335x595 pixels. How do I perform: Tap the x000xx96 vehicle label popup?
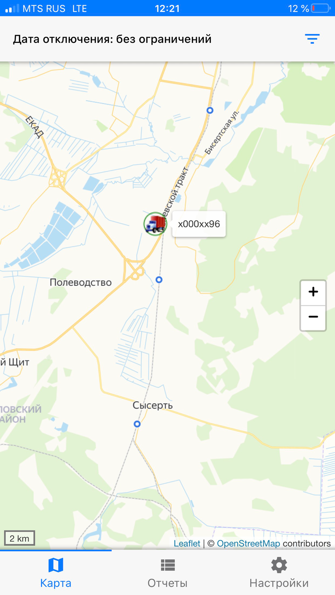pyautogui.click(x=199, y=224)
